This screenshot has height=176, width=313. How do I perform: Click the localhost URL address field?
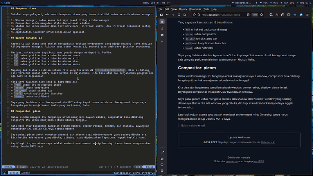click(x=221, y=14)
